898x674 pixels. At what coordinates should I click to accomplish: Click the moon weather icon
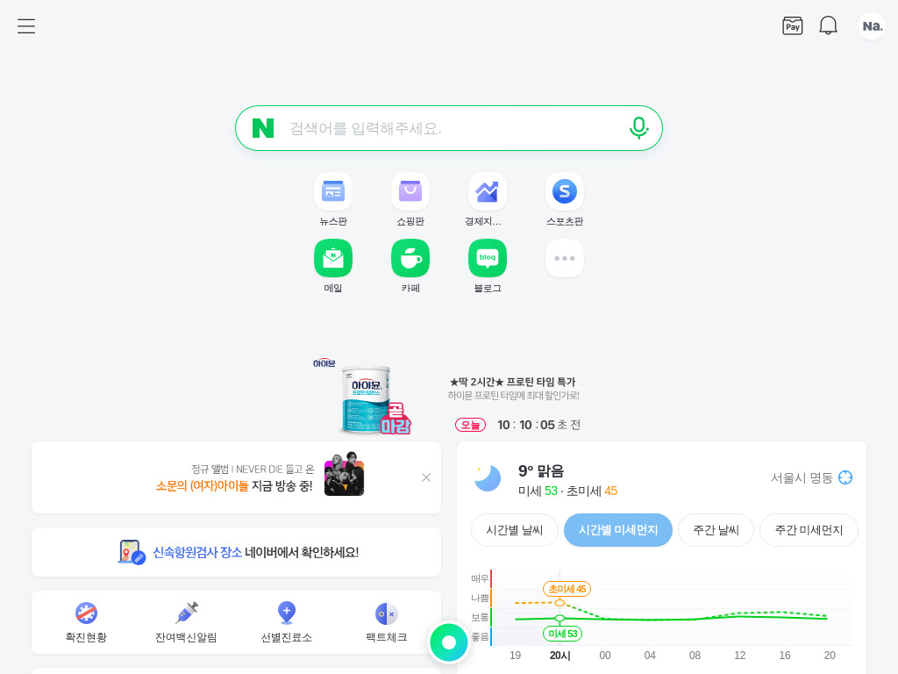pos(488,478)
